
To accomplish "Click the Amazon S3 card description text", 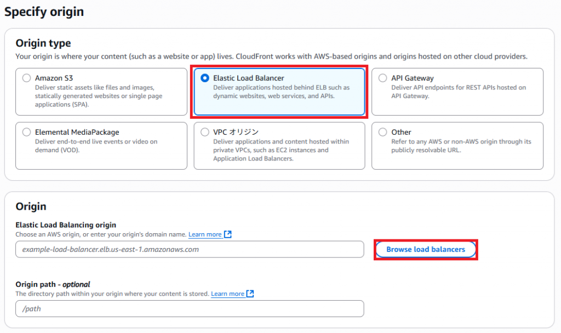I will click(x=99, y=96).
